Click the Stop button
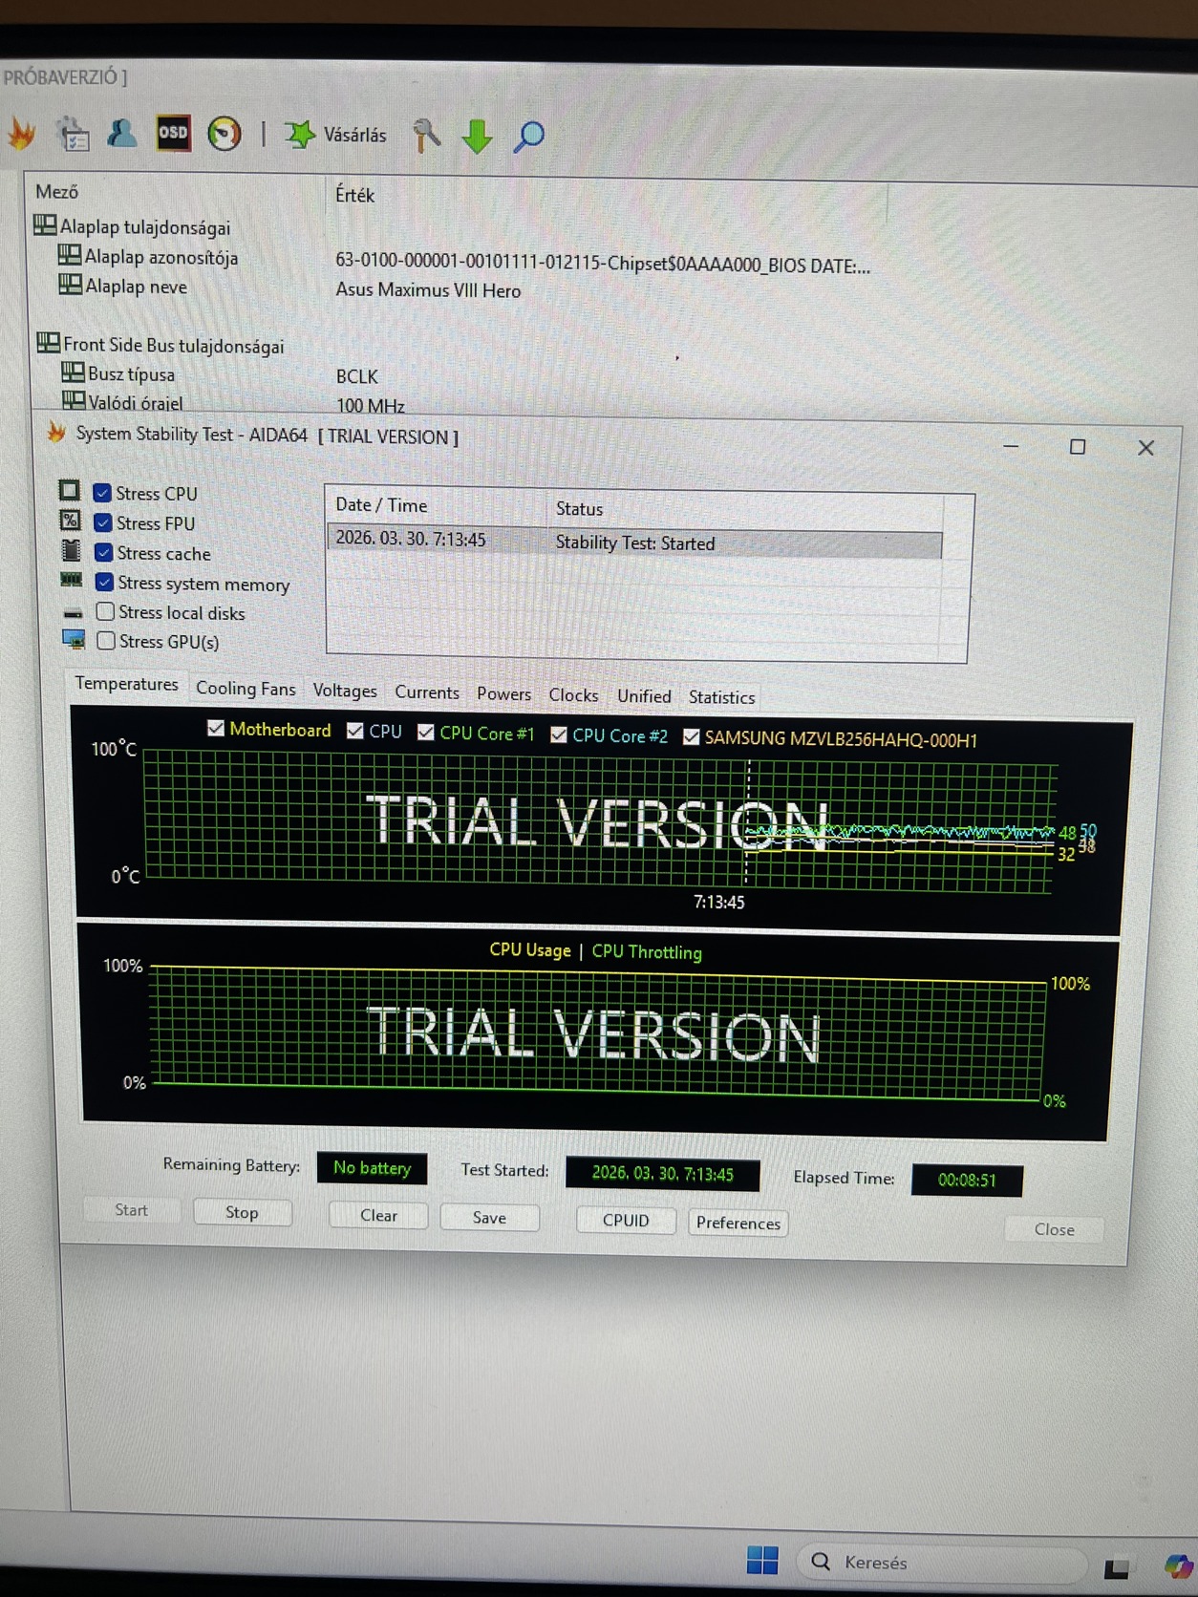 (242, 1212)
